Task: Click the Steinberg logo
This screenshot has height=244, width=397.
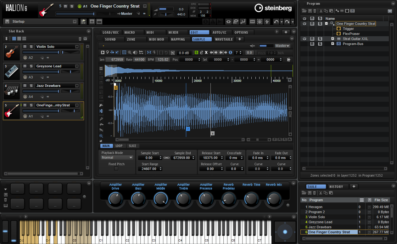Action: (x=273, y=8)
